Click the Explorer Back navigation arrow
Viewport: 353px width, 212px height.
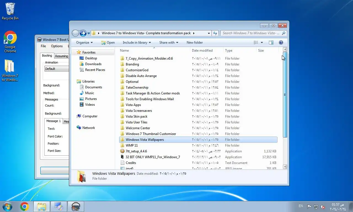(x=75, y=33)
